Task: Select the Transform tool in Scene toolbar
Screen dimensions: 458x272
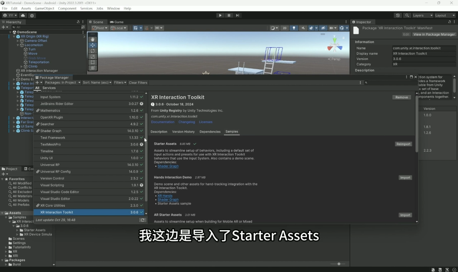Action: point(93,68)
